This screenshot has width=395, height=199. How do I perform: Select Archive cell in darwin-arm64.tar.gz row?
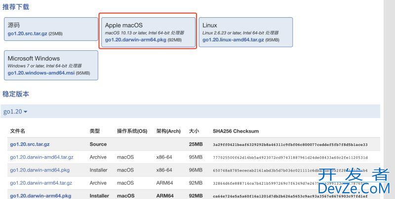point(98,183)
